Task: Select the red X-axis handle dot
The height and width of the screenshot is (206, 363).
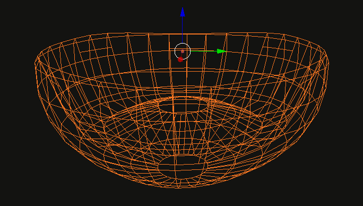Action: point(180,59)
